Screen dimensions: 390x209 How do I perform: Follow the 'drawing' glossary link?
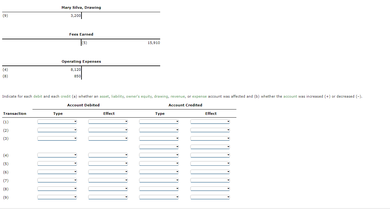click(161, 96)
